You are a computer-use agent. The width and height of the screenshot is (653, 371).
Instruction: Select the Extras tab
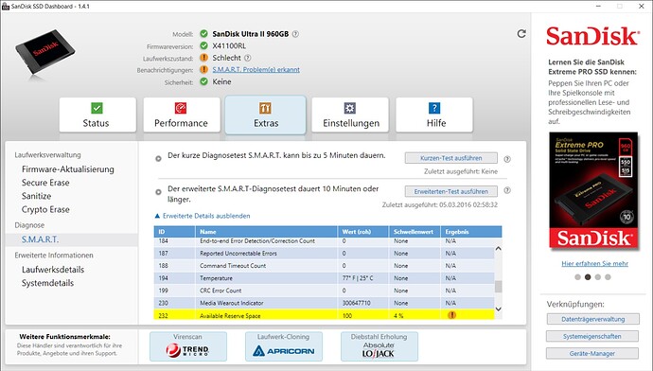266,115
